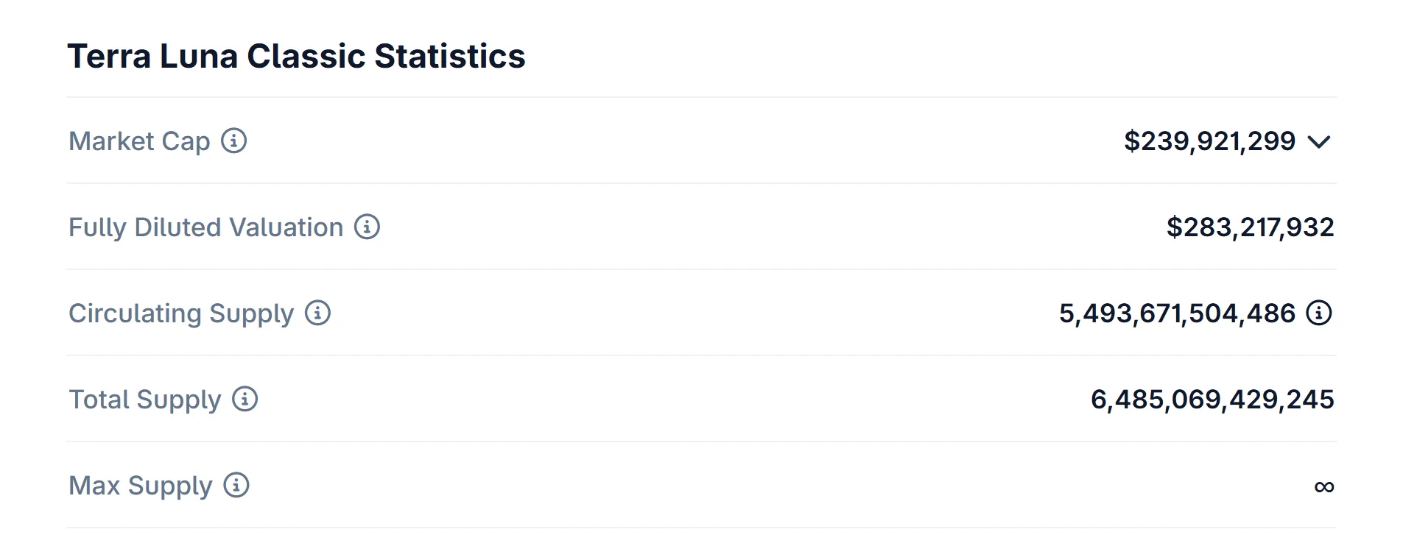1403x546 pixels.
Task: Expand the Market Cap chevron dropdown
Action: (1319, 141)
